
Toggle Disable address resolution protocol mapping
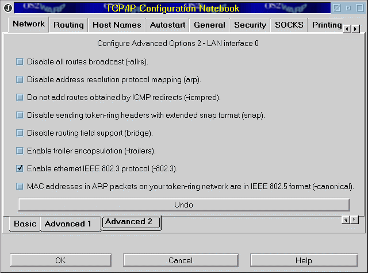[x=20, y=79]
